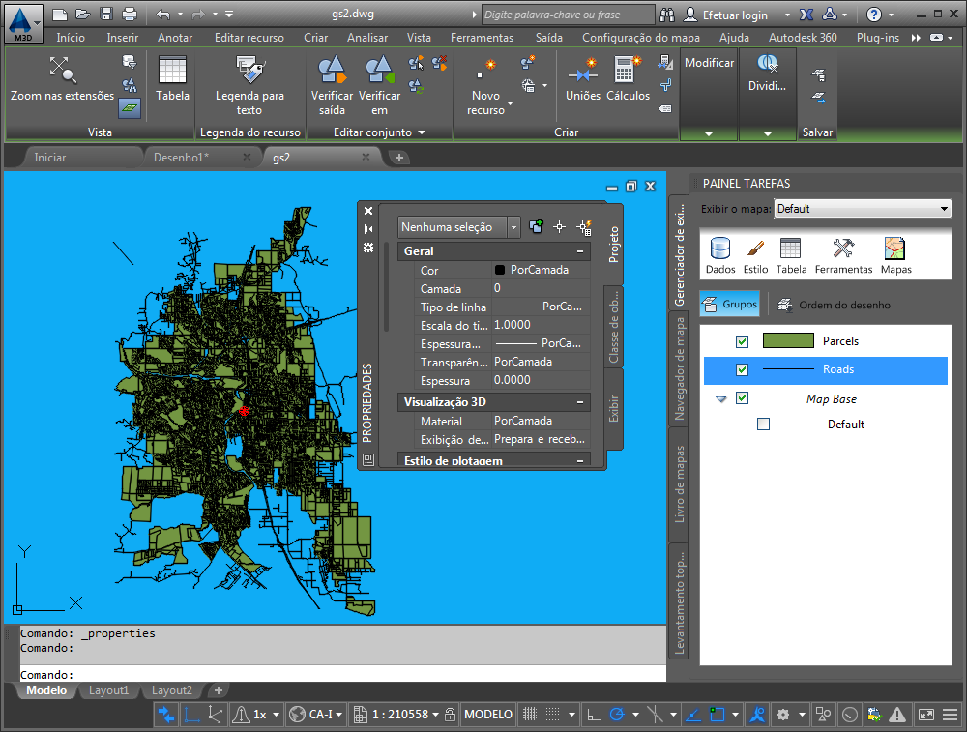Click the Estilo paintbrush icon
The height and width of the screenshot is (732, 967).
coord(755,249)
